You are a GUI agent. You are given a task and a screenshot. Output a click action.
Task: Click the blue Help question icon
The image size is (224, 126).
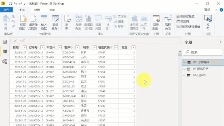point(221,10)
